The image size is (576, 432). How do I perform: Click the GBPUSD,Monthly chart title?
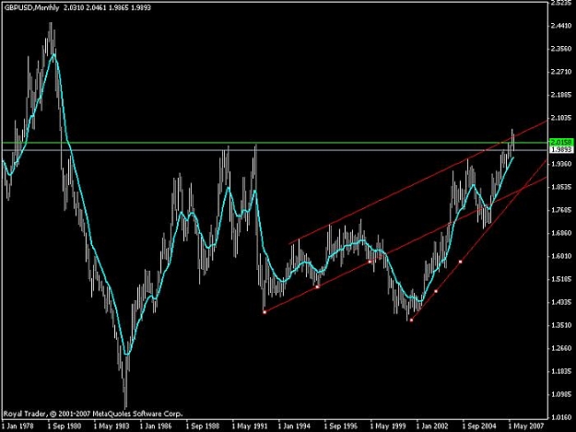tap(31, 7)
